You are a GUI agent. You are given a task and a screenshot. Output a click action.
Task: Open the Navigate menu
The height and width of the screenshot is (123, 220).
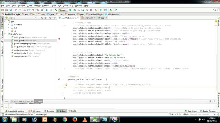tap(21, 6)
